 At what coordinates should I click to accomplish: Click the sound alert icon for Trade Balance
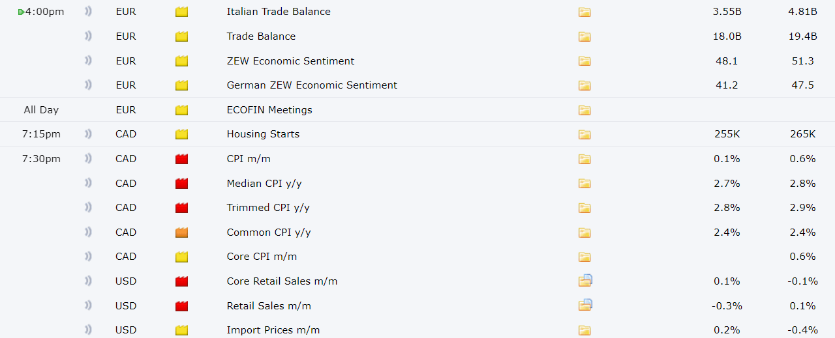tap(88, 36)
